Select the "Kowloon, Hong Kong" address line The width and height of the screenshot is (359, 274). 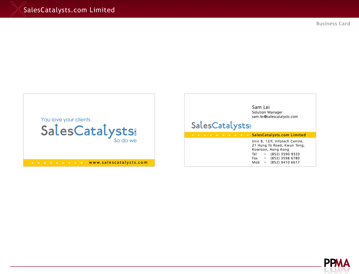(271, 150)
